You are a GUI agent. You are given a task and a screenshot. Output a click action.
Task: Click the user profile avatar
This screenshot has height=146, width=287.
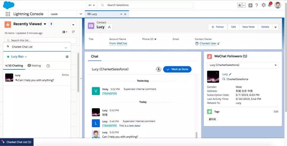coord(278,5)
